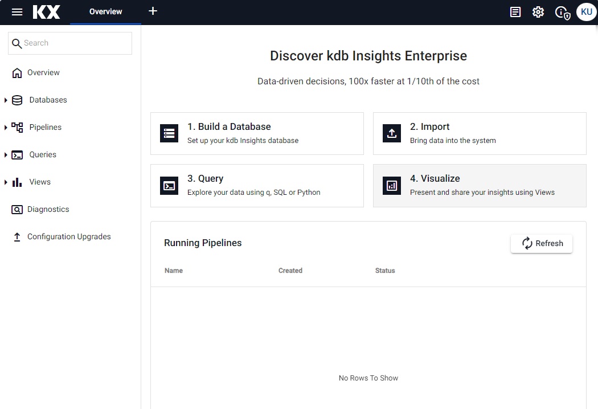Viewport: 598px width, 409px height.
Task: Open Queries in the sidebar
Action: pos(43,154)
